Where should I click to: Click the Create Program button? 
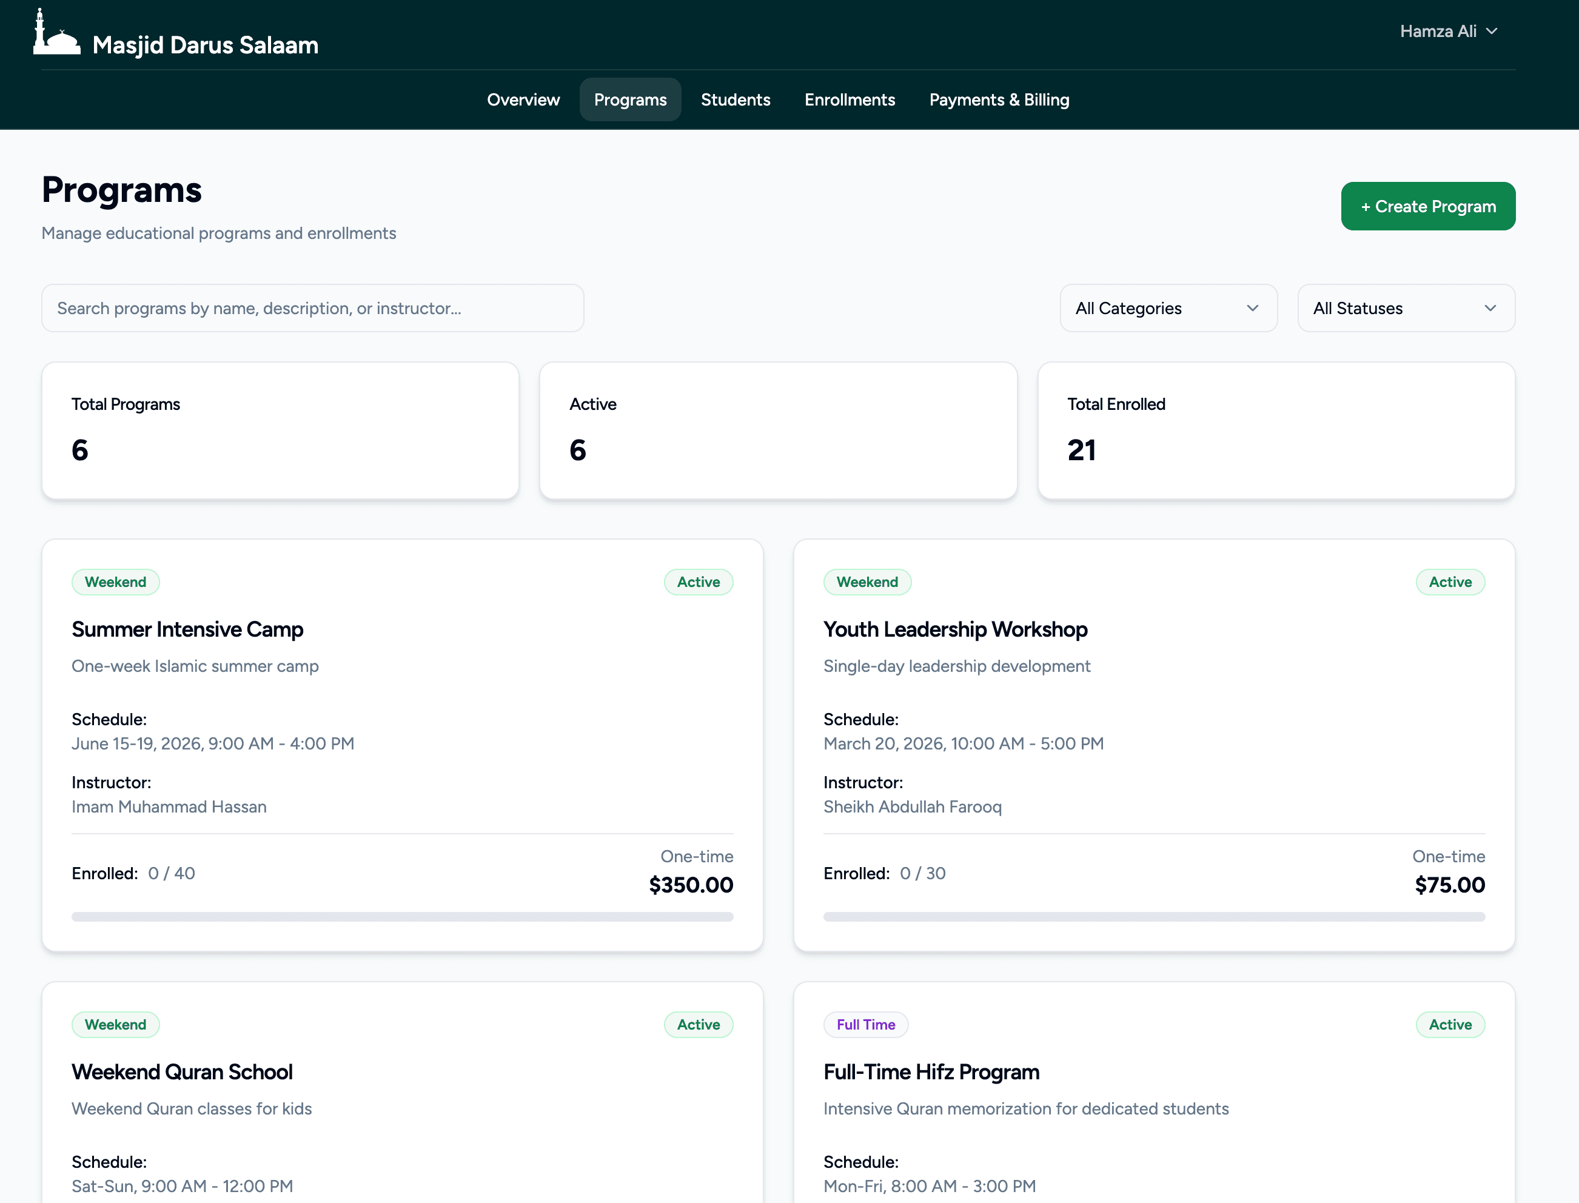(x=1428, y=206)
